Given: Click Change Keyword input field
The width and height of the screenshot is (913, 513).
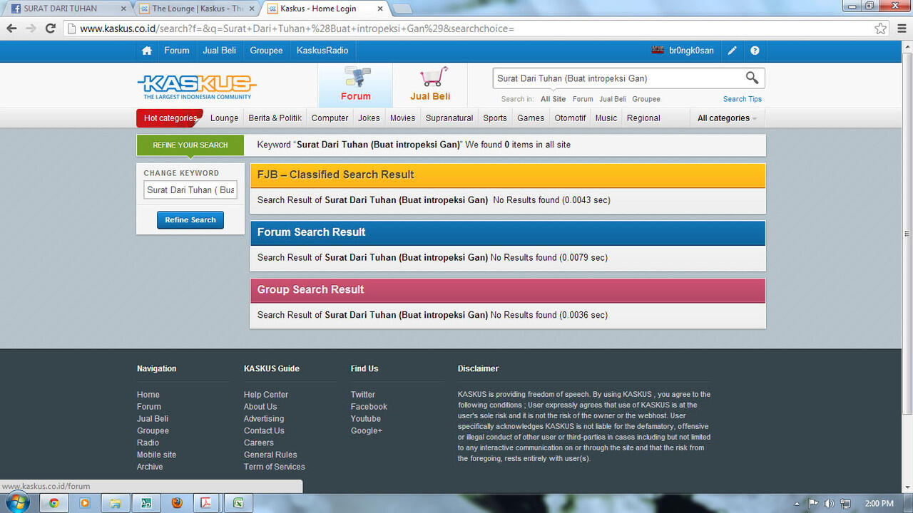Looking at the screenshot, I should 190,190.
